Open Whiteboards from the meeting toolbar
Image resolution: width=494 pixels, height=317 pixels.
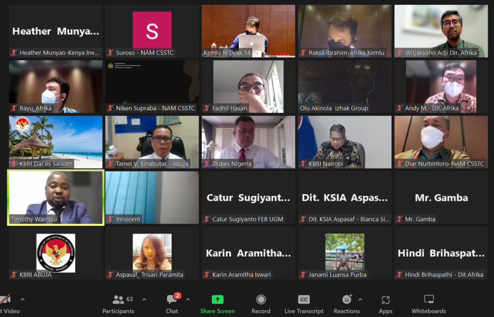point(428,304)
